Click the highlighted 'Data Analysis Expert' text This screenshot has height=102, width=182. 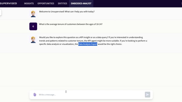coord(88,44)
